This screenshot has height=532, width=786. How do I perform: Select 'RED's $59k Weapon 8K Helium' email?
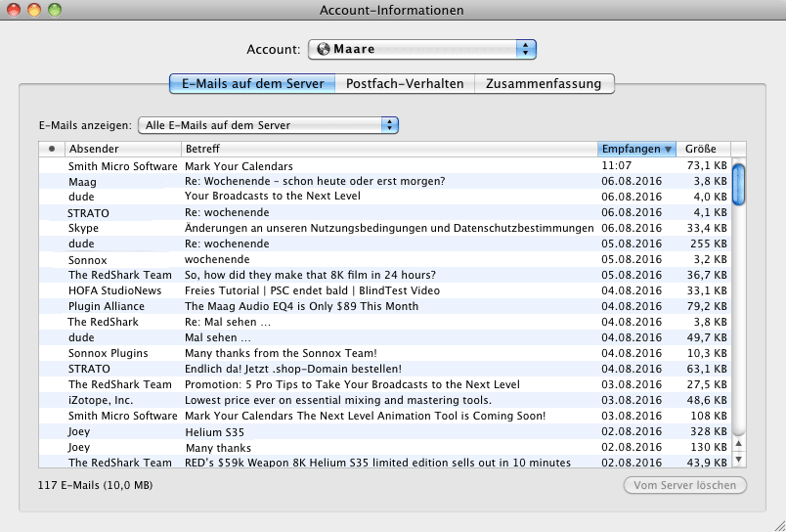(385, 462)
